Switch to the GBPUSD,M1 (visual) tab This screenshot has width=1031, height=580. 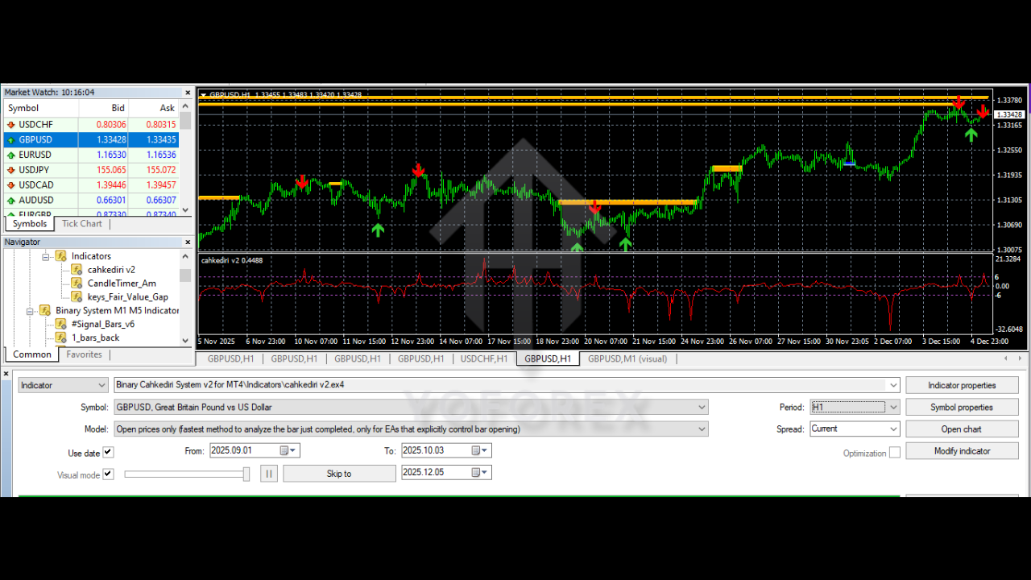point(628,358)
